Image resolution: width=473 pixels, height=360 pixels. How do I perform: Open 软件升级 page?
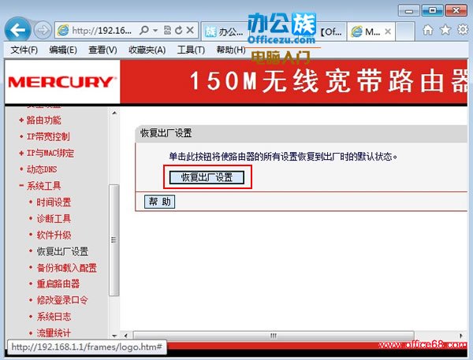54,235
